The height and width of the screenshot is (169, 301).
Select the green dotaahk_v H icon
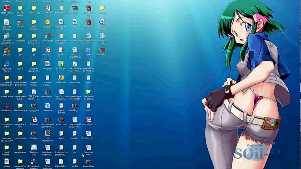pos(61,64)
